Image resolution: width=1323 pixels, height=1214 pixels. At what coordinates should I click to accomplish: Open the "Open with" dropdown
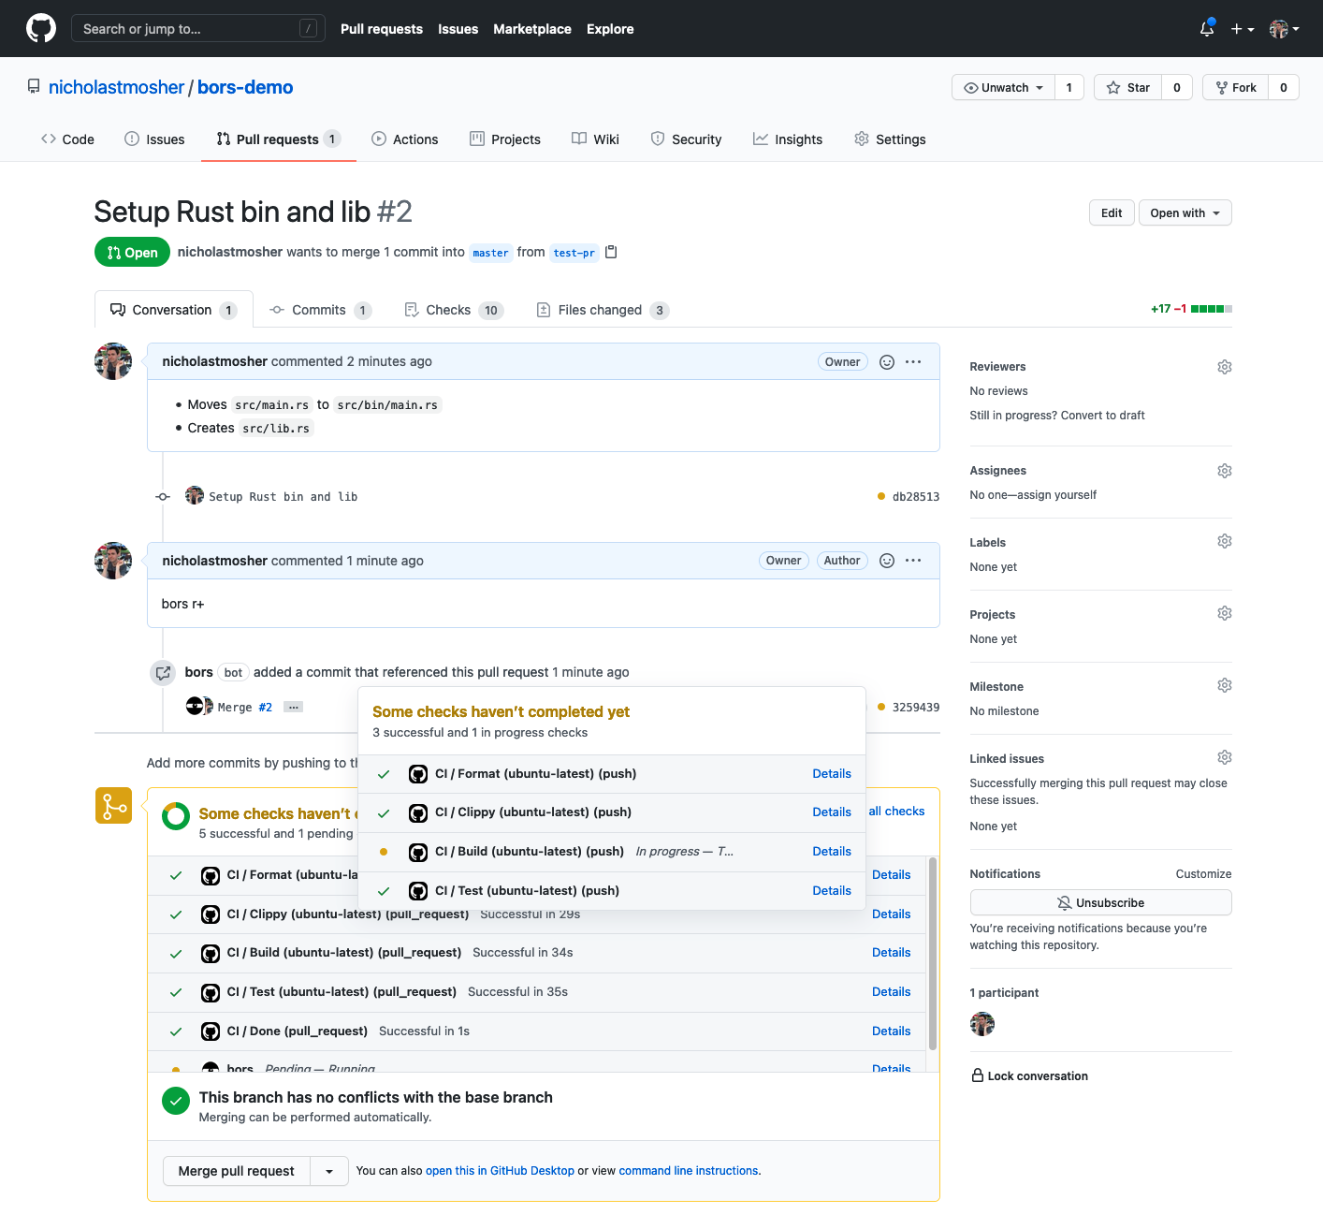(x=1185, y=212)
